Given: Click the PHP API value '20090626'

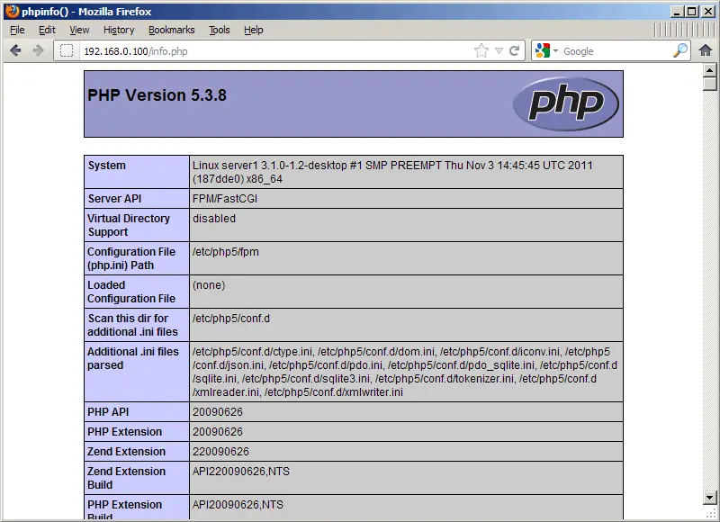Looking at the screenshot, I should [x=217, y=412].
